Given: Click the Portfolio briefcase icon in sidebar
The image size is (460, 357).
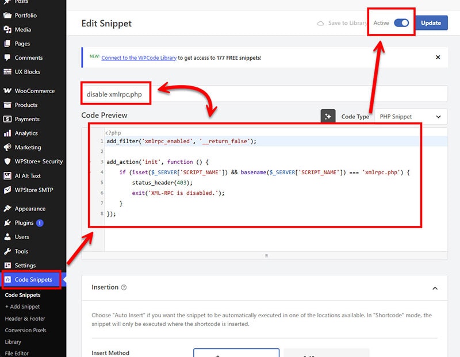Looking at the screenshot, I should (7, 16).
